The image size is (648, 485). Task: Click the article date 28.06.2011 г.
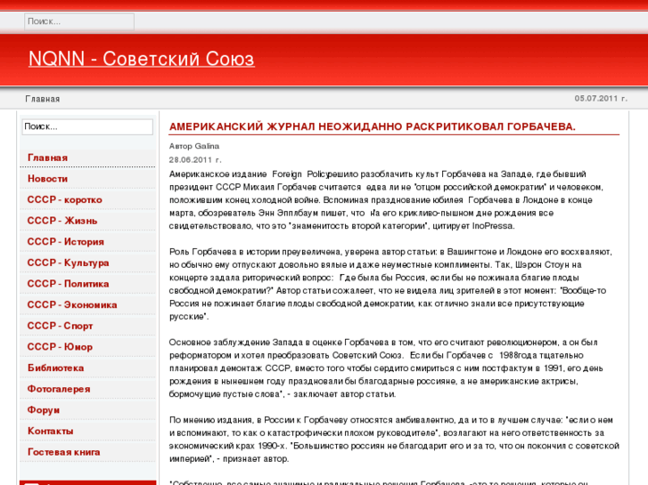[195, 160]
